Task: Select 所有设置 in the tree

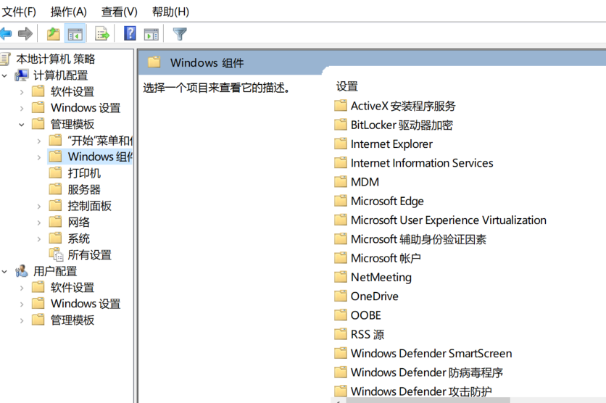Action: pos(89,255)
